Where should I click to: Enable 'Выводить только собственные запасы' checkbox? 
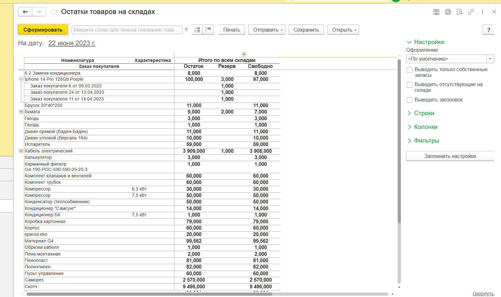point(410,70)
